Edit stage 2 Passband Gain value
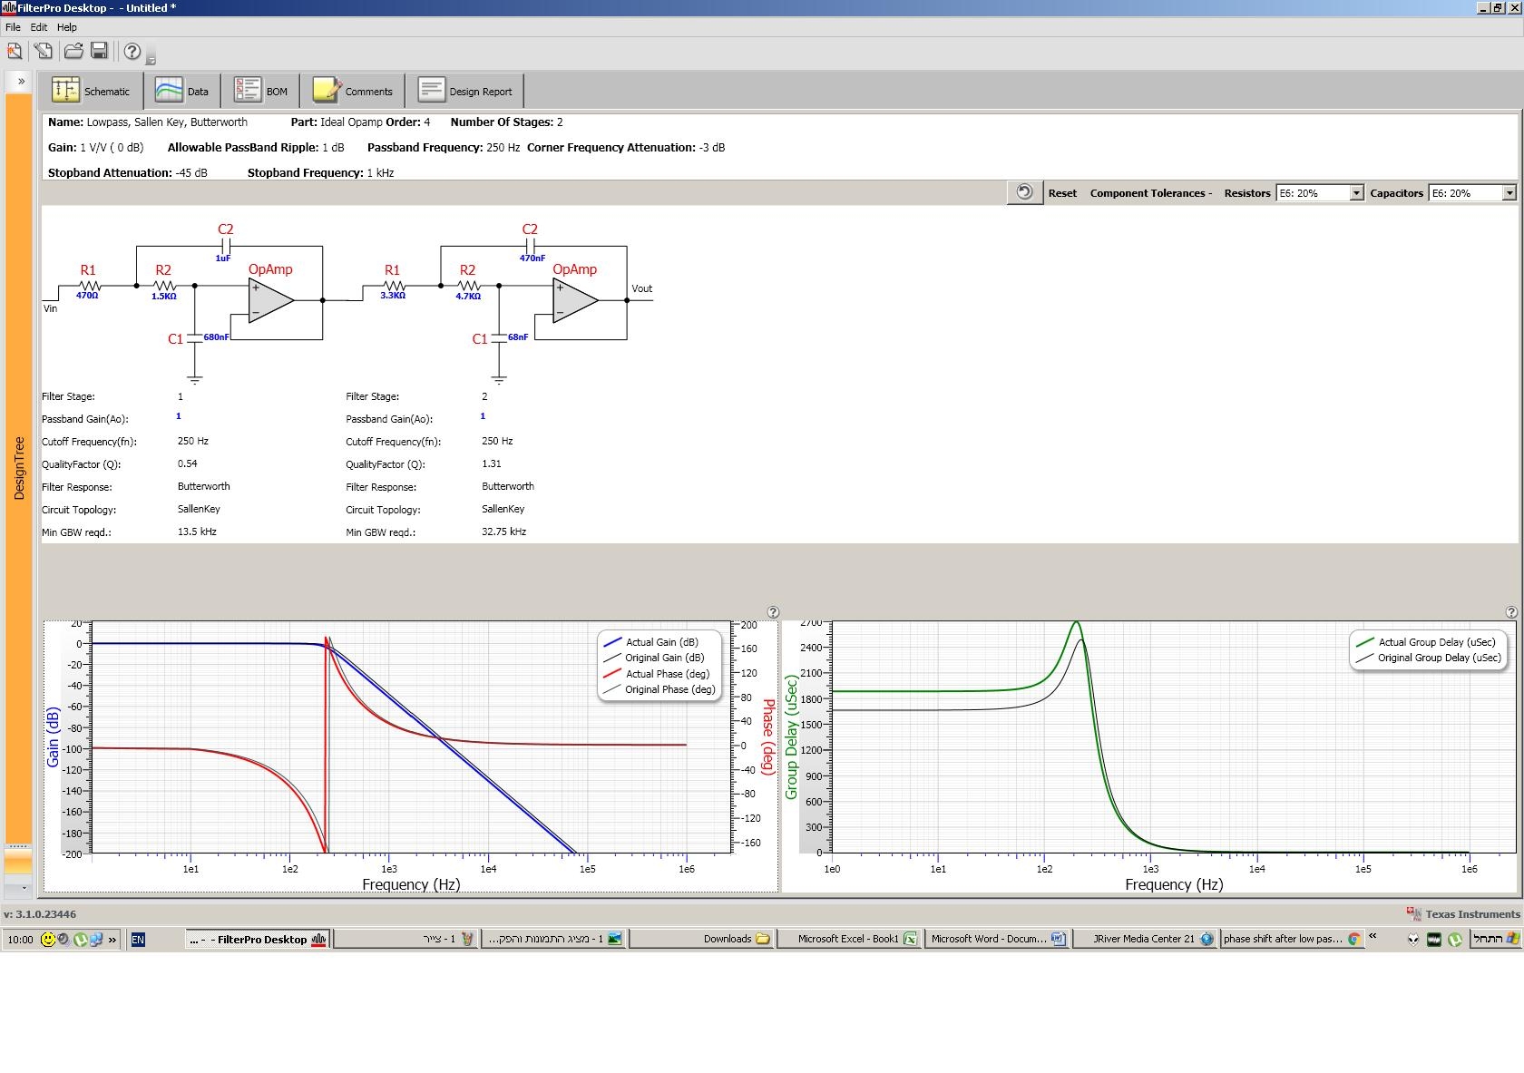1524x1073 pixels. (x=483, y=416)
